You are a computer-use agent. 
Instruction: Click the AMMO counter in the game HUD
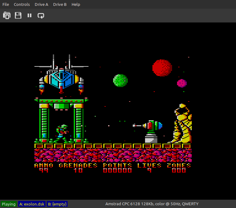(x=44, y=168)
